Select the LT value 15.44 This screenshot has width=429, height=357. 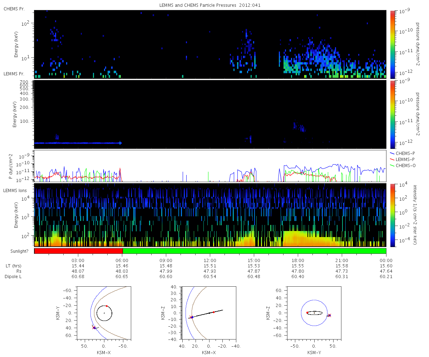pyautogui.click(x=78, y=266)
